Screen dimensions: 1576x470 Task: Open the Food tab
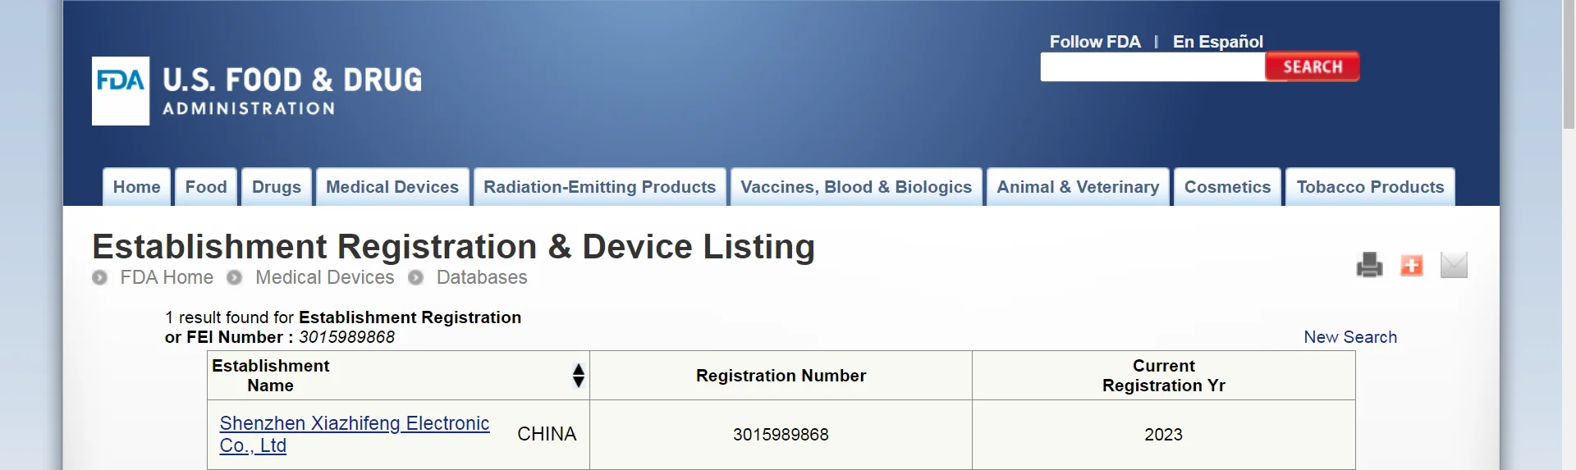tap(206, 187)
